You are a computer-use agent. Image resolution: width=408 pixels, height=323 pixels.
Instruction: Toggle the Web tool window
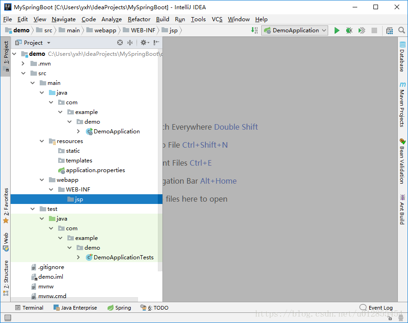6,242
